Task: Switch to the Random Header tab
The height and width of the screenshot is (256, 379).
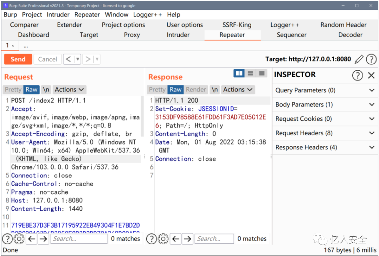Action: point(344,25)
